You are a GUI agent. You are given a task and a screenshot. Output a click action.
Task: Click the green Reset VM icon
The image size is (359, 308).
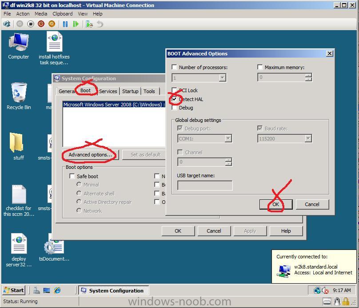(x=76, y=24)
